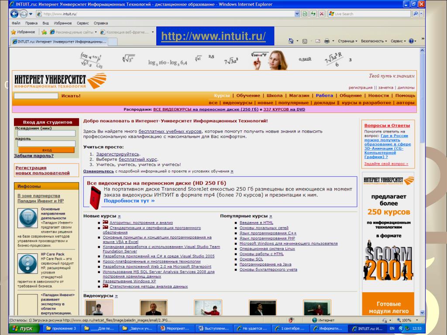Open the Страница command bar dropdown
This screenshot has height=335, width=447.
point(347,41)
